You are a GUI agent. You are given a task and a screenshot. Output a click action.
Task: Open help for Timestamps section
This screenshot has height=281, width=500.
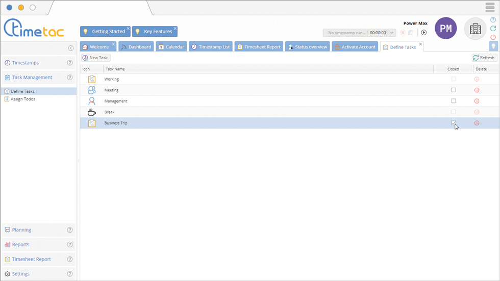point(69,63)
